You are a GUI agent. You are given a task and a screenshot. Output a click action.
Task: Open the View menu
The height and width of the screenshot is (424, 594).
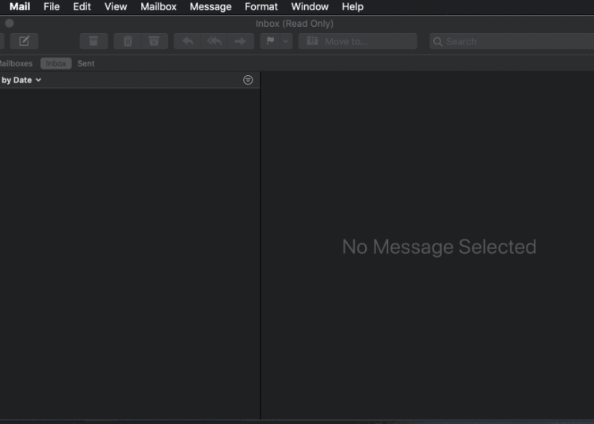pos(116,6)
